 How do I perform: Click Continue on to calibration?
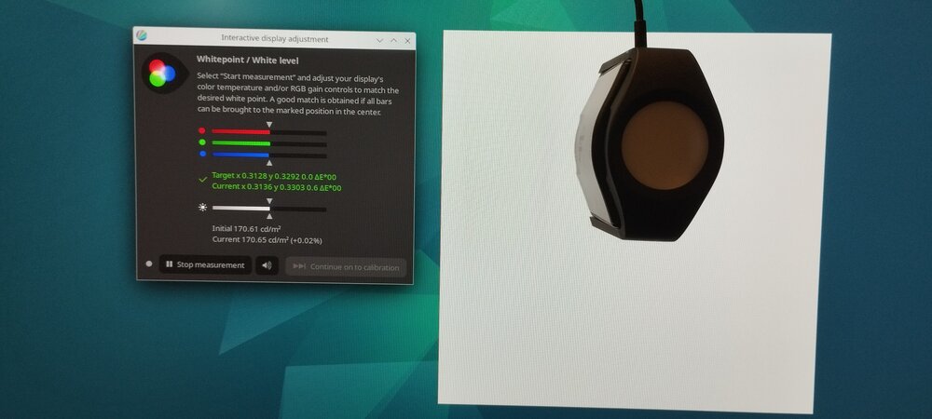pos(346,267)
